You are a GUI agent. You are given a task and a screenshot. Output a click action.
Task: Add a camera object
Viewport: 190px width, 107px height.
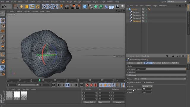117,7
